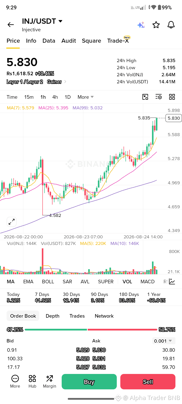Open indicator chart settings icon
This screenshot has width=182, height=404.
[x=172, y=282]
